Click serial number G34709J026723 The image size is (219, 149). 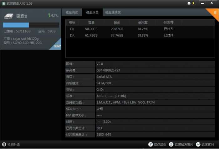point(108,70)
